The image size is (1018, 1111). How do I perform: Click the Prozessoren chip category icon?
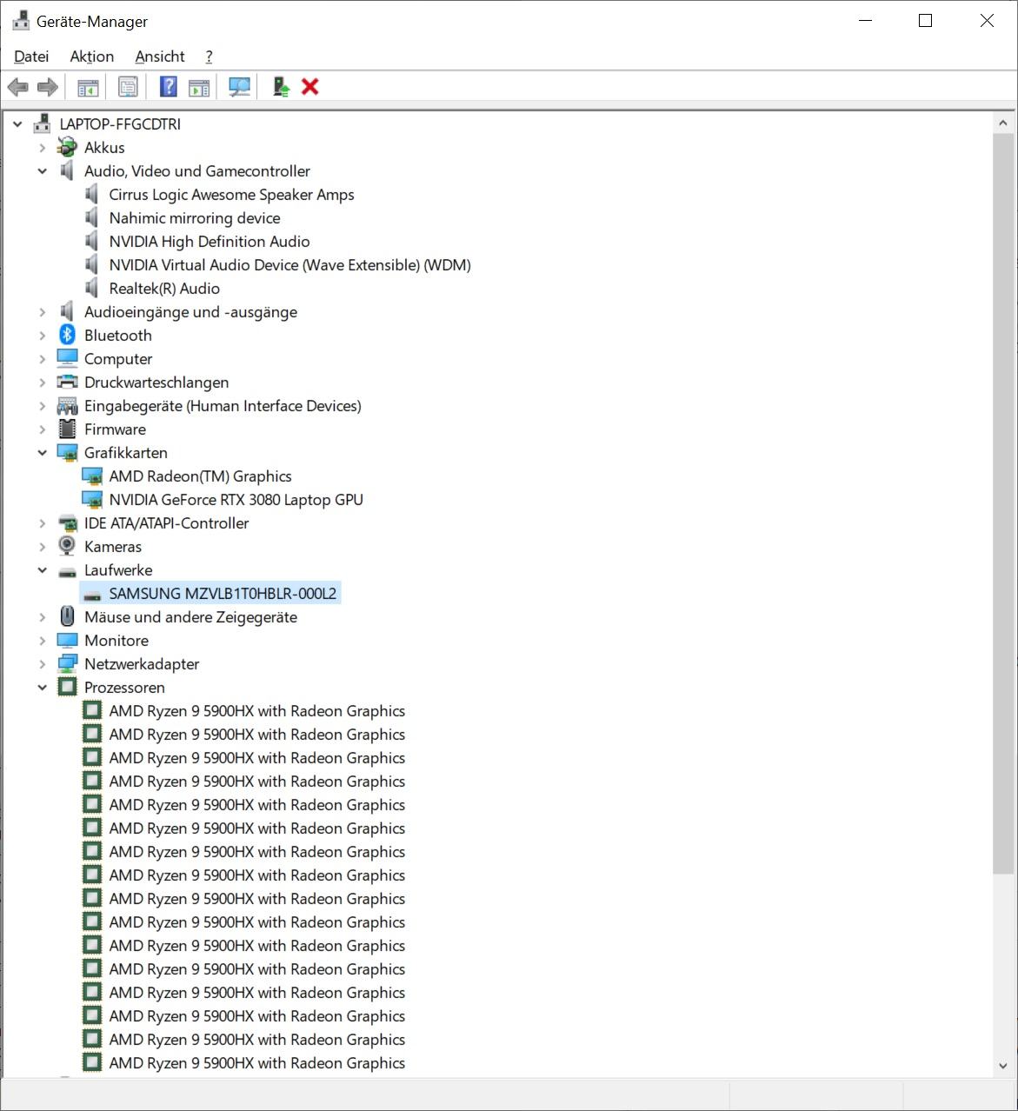coord(67,687)
